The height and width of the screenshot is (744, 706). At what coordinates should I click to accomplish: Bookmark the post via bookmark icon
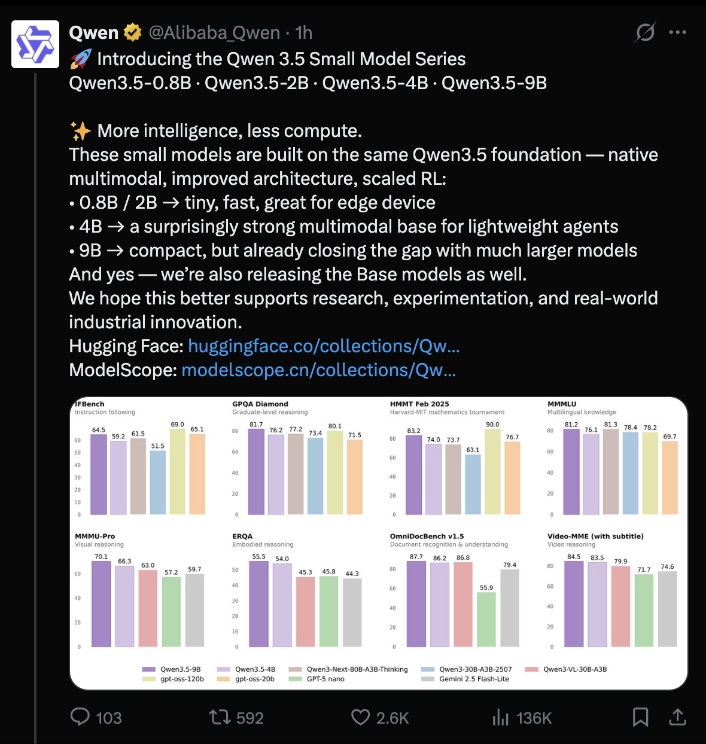642,717
